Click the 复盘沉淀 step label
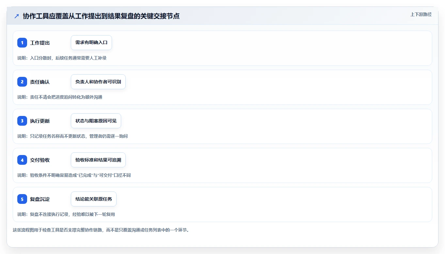Viewport: 445px width, 254px height. coord(40,199)
